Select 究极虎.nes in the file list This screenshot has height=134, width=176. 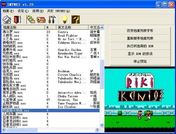pyautogui.click(x=11, y=54)
